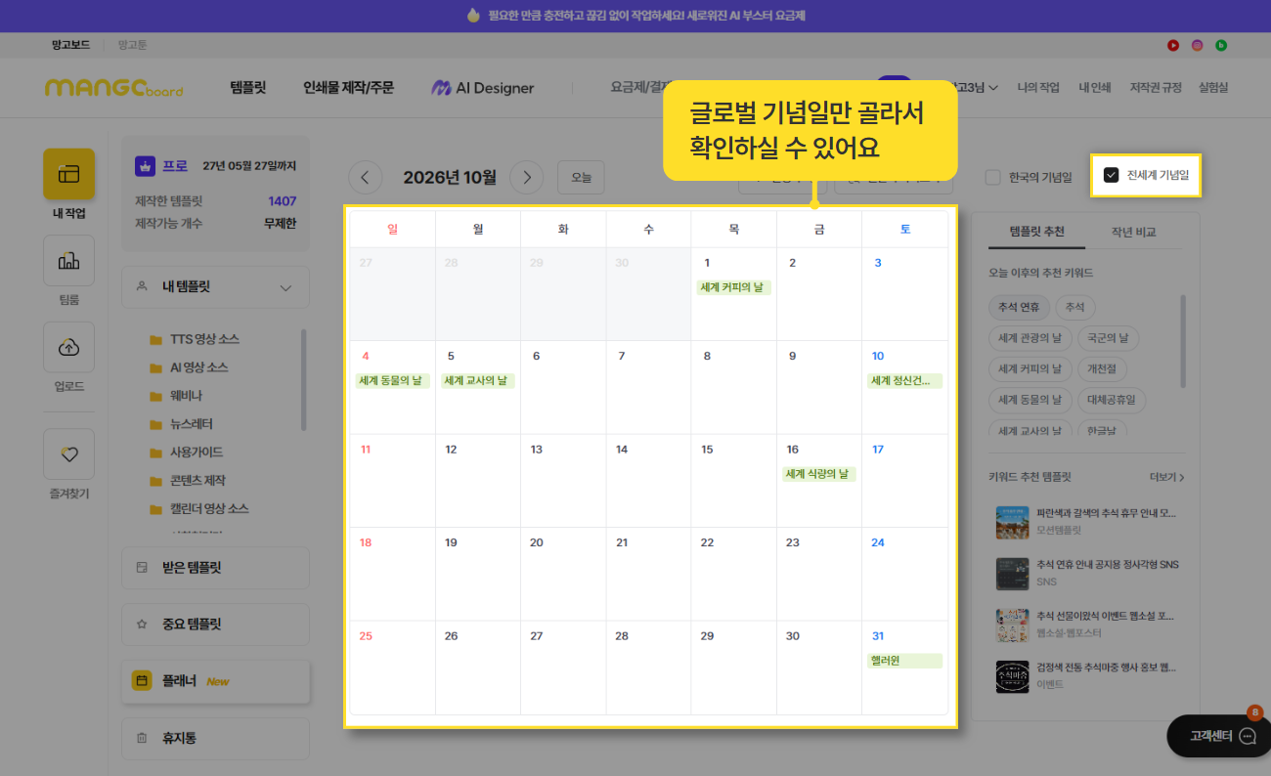Click the 중요 템플릿 star icon
The image size is (1271, 776).
pyautogui.click(x=142, y=624)
